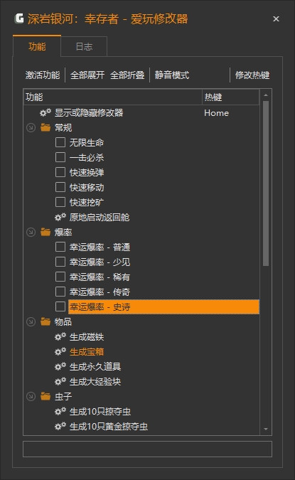
Task: Collapse the 爆率 group arrow
Action: click(x=31, y=233)
